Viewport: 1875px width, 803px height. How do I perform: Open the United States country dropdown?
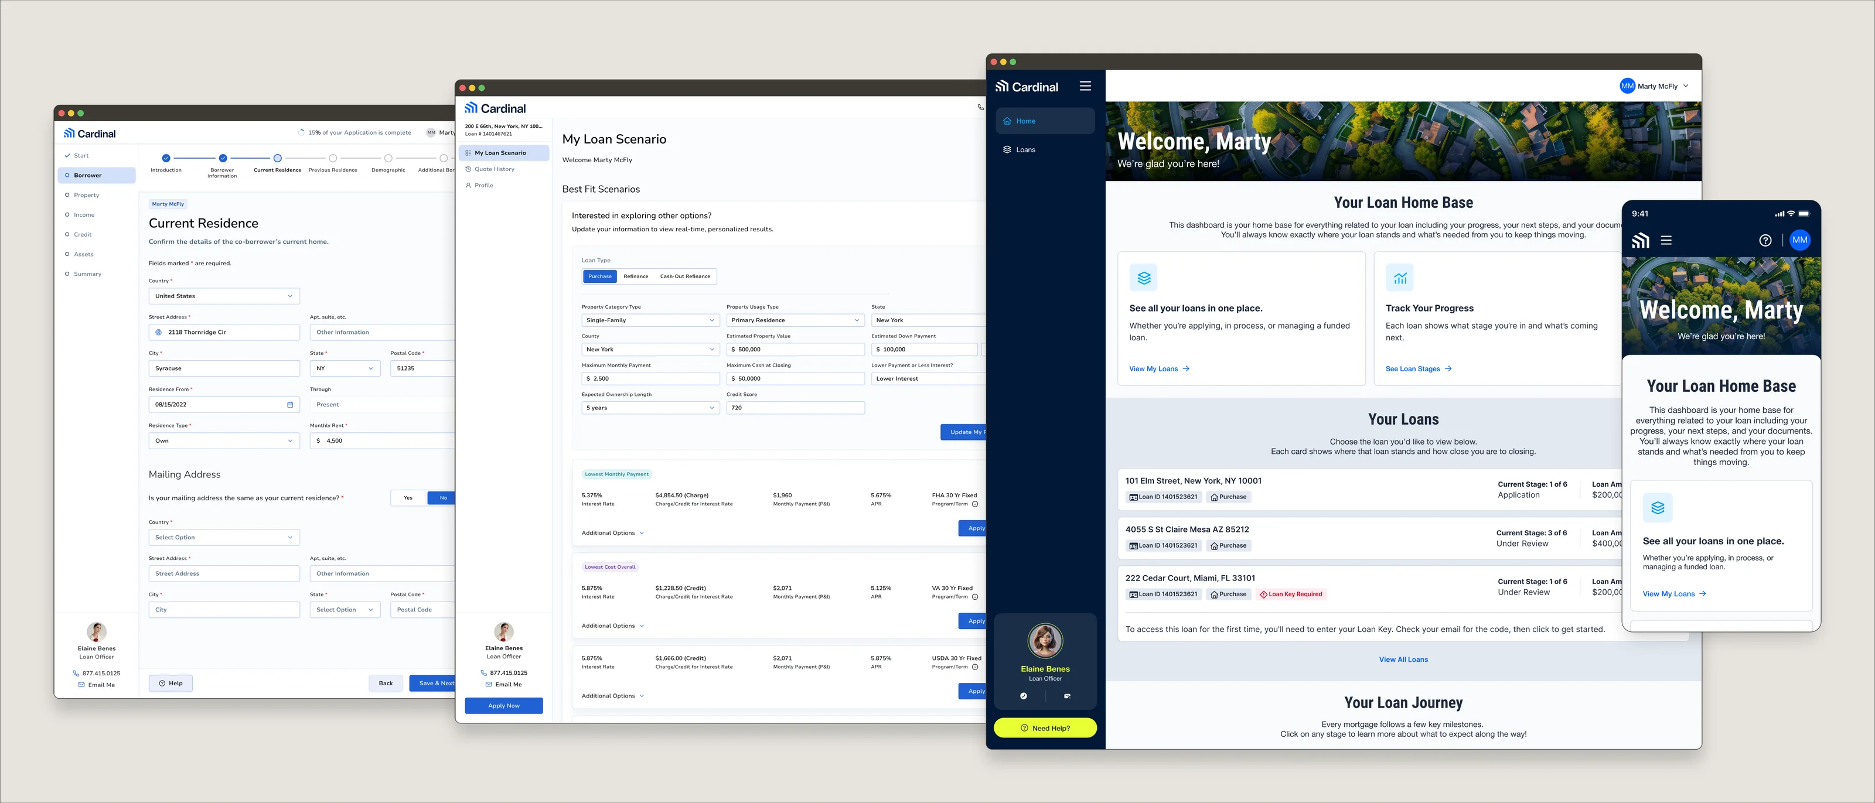[224, 296]
